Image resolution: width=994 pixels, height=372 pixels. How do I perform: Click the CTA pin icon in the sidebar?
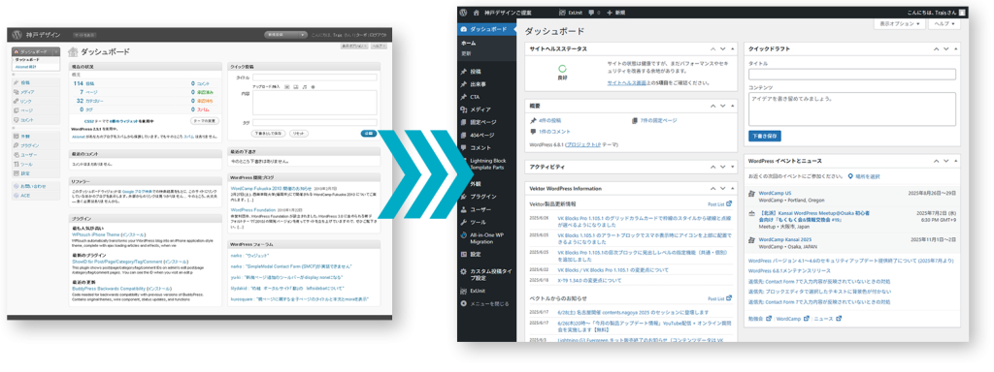click(x=464, y=97)
